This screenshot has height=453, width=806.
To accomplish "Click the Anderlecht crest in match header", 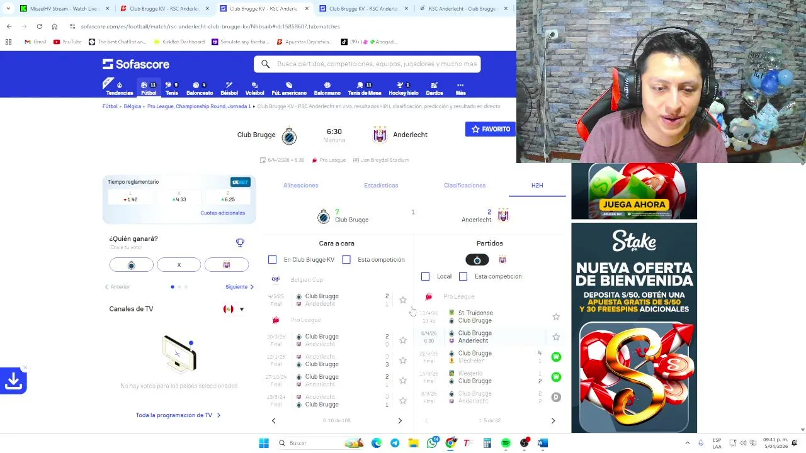I will click(x=380, y=135).
